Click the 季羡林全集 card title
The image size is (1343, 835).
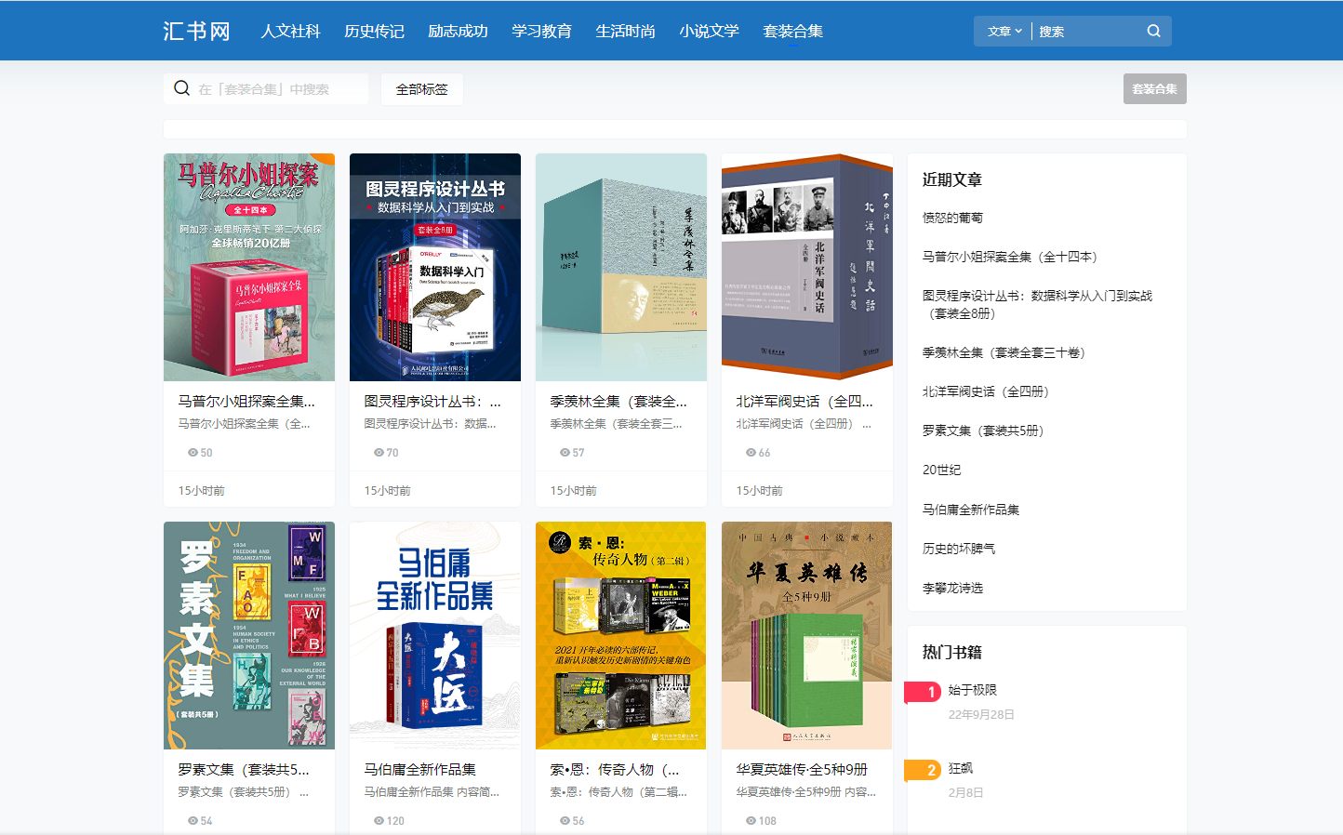[x=618, y=402]
